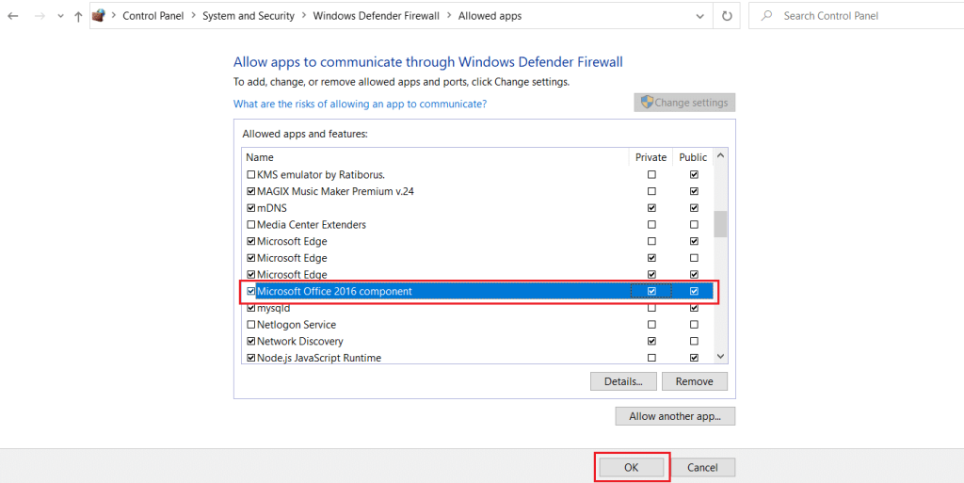The height and width of the screenshot is (483, 964).
Task: Select the Microsoft Office 2016 component row
Action: [477, 291]
